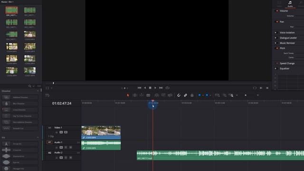
Task: Select the Arrow Iris transition
Action: tap(20, 144)
